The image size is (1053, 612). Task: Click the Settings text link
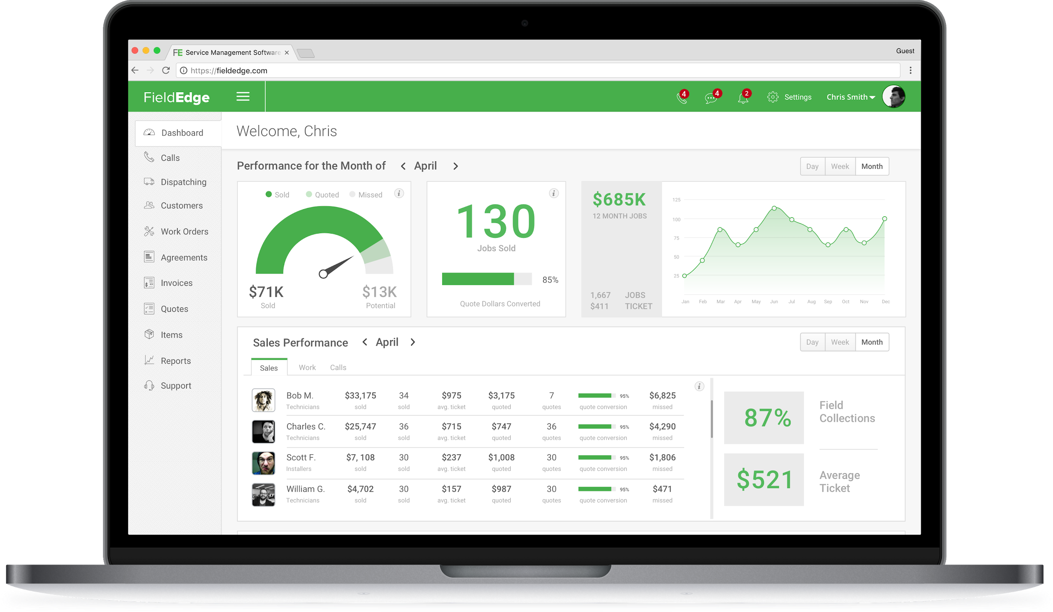(798, 97)
